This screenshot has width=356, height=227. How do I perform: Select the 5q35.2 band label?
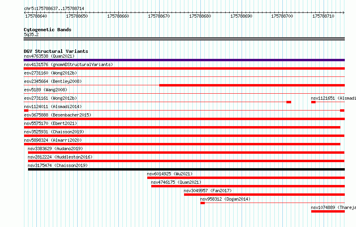tap(31, 34)
